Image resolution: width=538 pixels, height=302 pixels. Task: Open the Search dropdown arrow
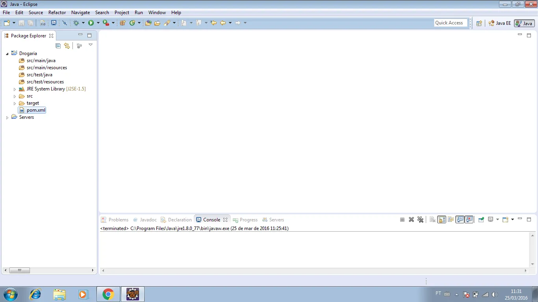[x=174, y=23]
